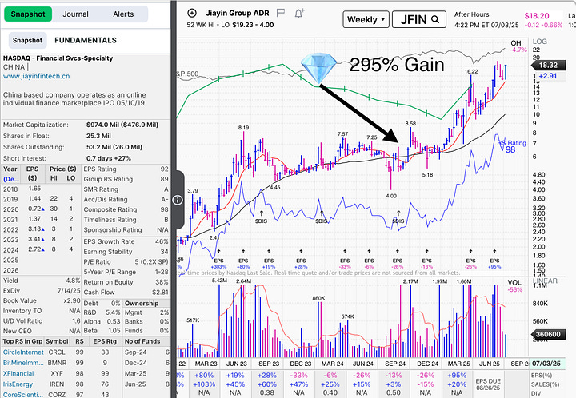Click the Acc/Dis Rating row

tap(126, 200)
